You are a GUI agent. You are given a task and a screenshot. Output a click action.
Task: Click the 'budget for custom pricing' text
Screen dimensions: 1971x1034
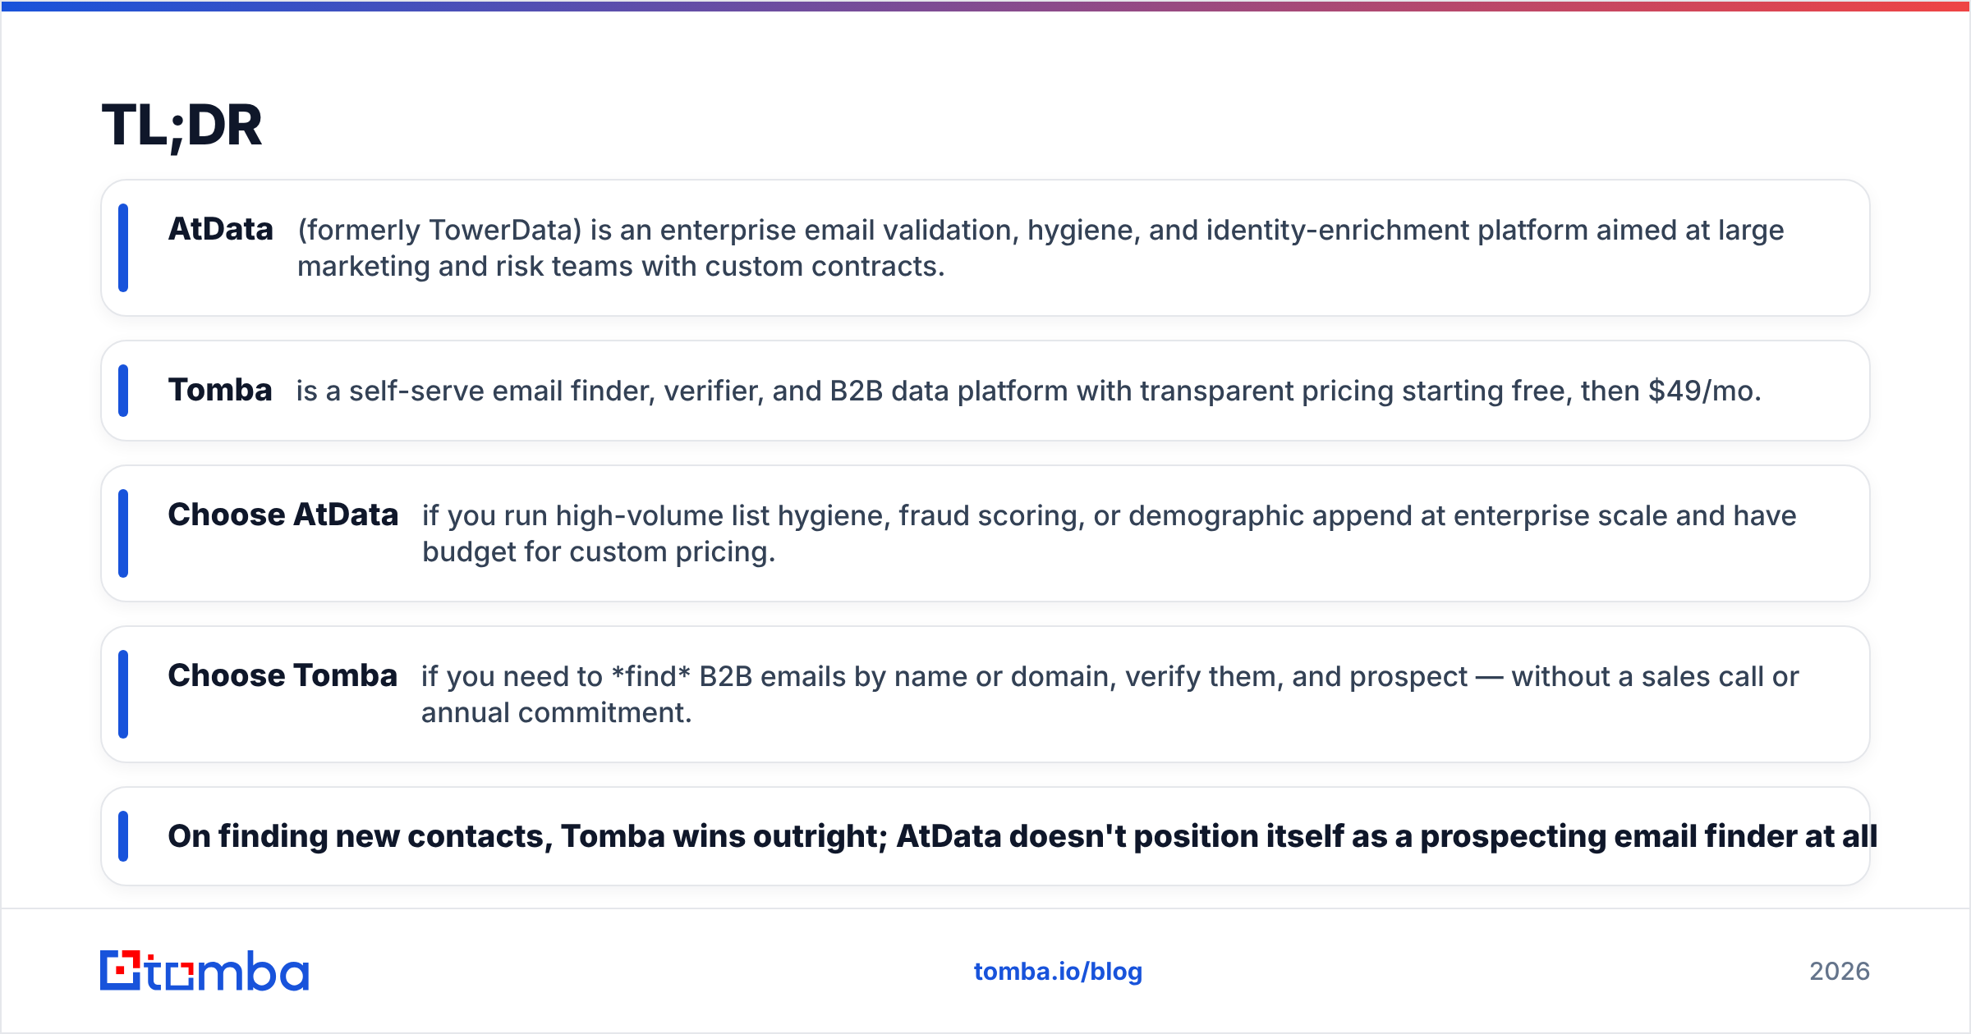(x=599, y=552)
